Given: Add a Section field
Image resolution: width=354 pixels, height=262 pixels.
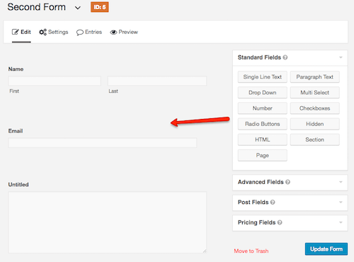Looking at the screenshot, I should point(315,139).
